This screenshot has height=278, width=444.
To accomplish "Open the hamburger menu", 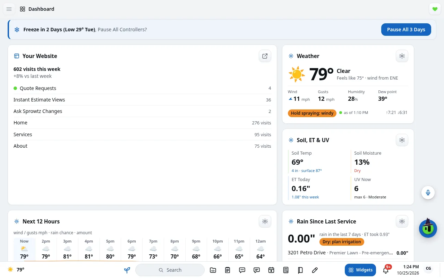I will pos(9,9).
